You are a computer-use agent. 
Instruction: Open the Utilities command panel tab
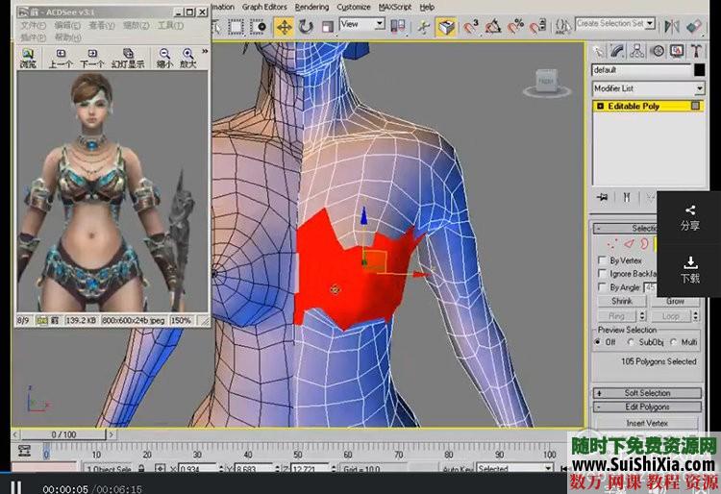click(x=696, y=52)
